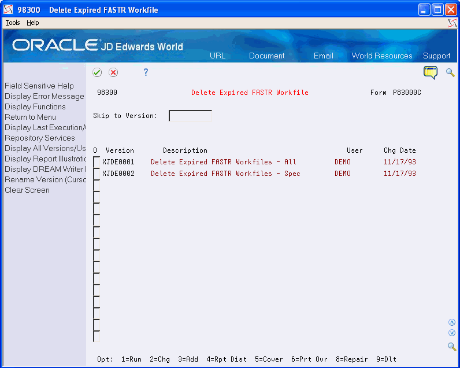
Task: Open the Tools menu
Action: [13, 23]
